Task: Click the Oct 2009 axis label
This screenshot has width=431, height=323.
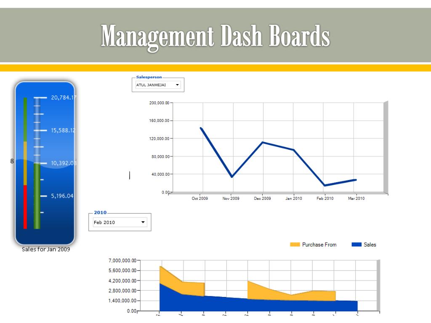Action: pos(200,199)
